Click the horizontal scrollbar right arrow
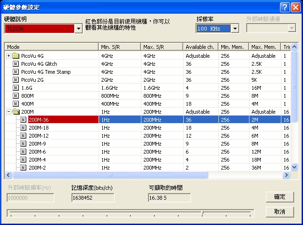This screenshot has width=303, height=225. tap(286, 175)
